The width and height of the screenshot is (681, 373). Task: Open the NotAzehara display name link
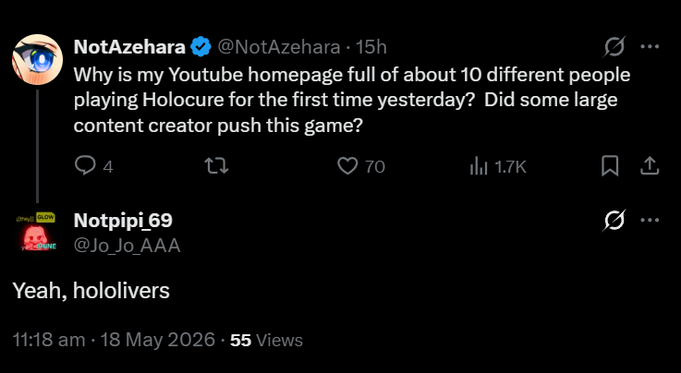(129, 47)
